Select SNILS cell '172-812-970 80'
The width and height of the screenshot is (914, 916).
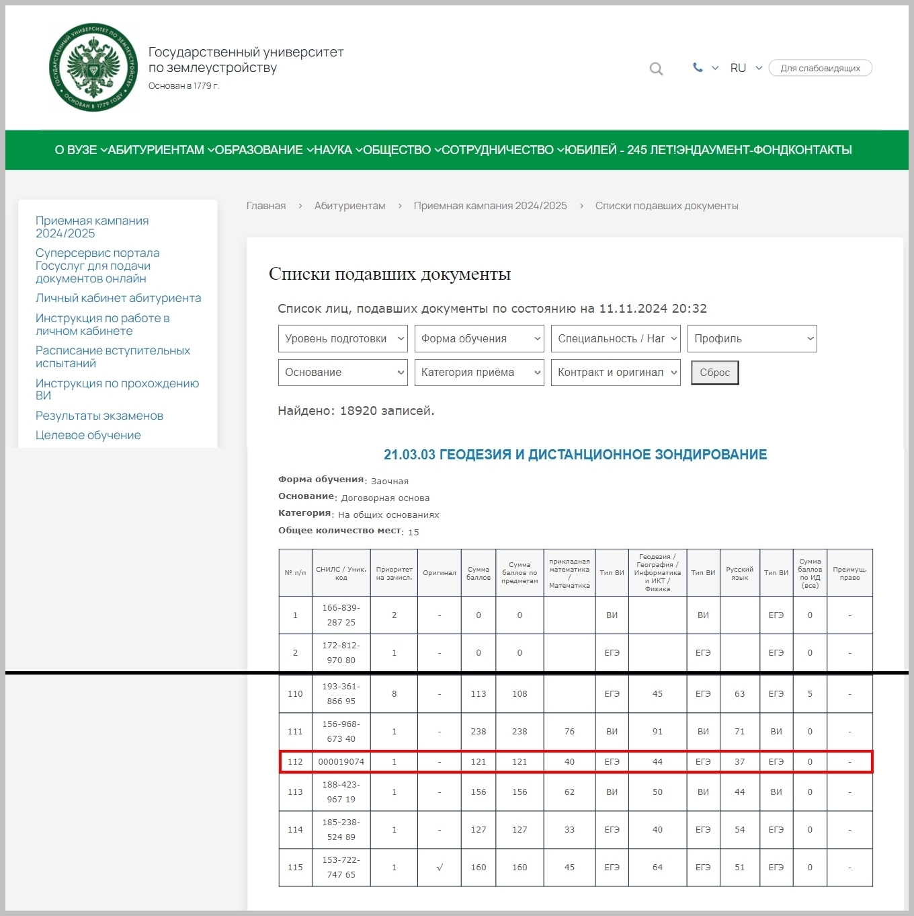tap(341, 653)
